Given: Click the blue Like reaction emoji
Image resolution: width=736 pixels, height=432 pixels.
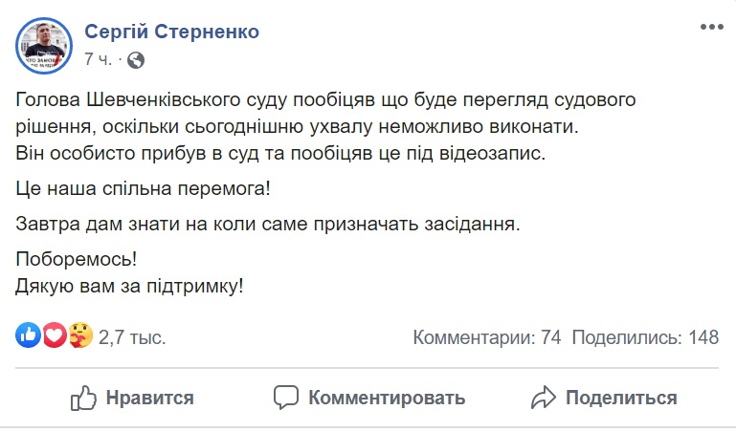Looking at the screenshot, I should coord(29,335).
